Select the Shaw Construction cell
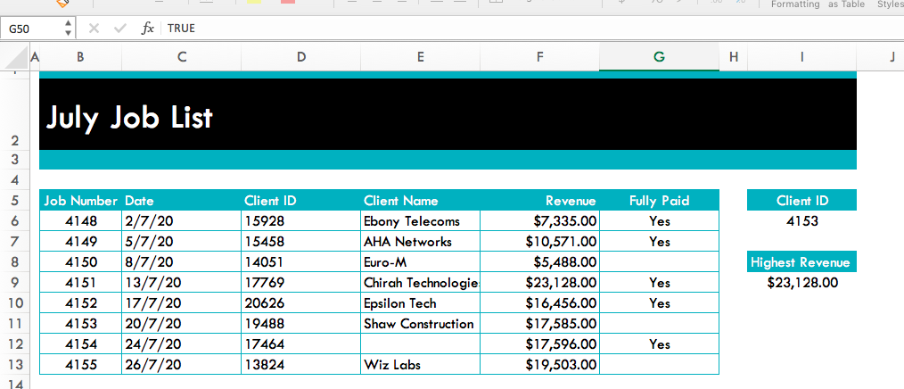 pyautogui.click(x=420, y=324)
